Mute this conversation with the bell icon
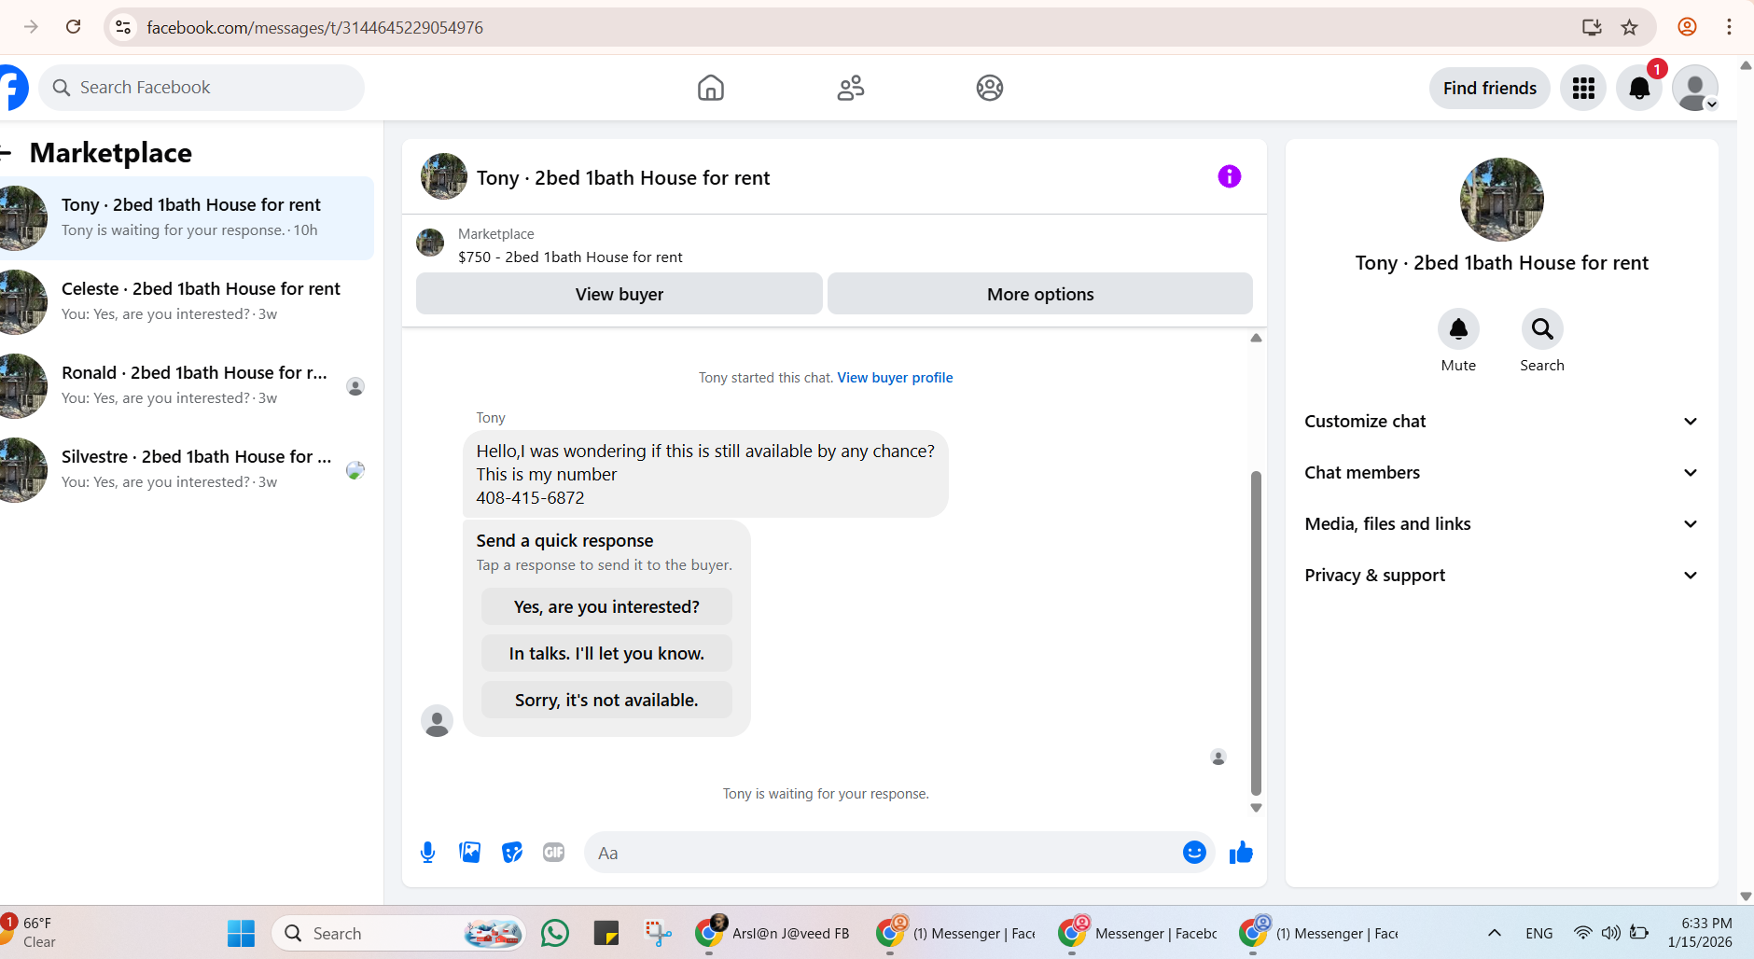 click(x=1458, y=329)
